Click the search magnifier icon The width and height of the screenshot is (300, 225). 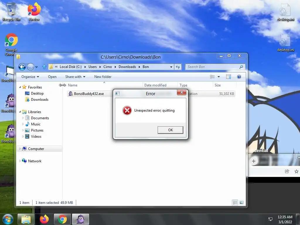coord(241,67)
